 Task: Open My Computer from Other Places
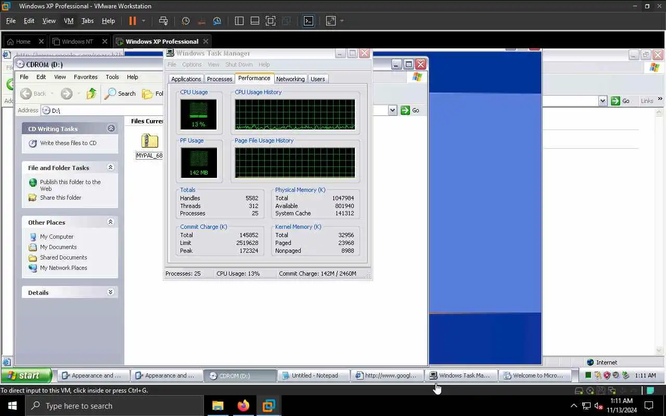(57, 237)
